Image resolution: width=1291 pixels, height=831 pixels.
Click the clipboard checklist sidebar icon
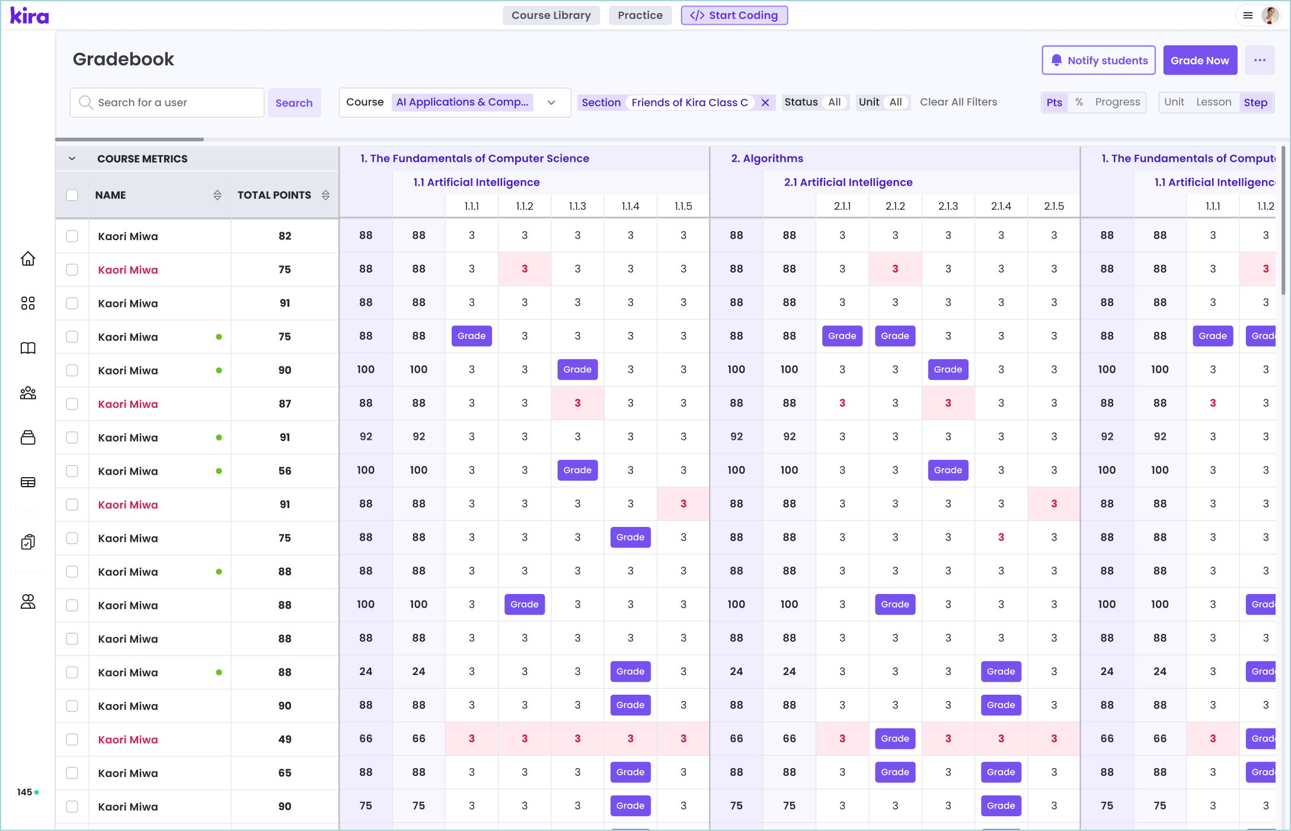coord(28,542)
